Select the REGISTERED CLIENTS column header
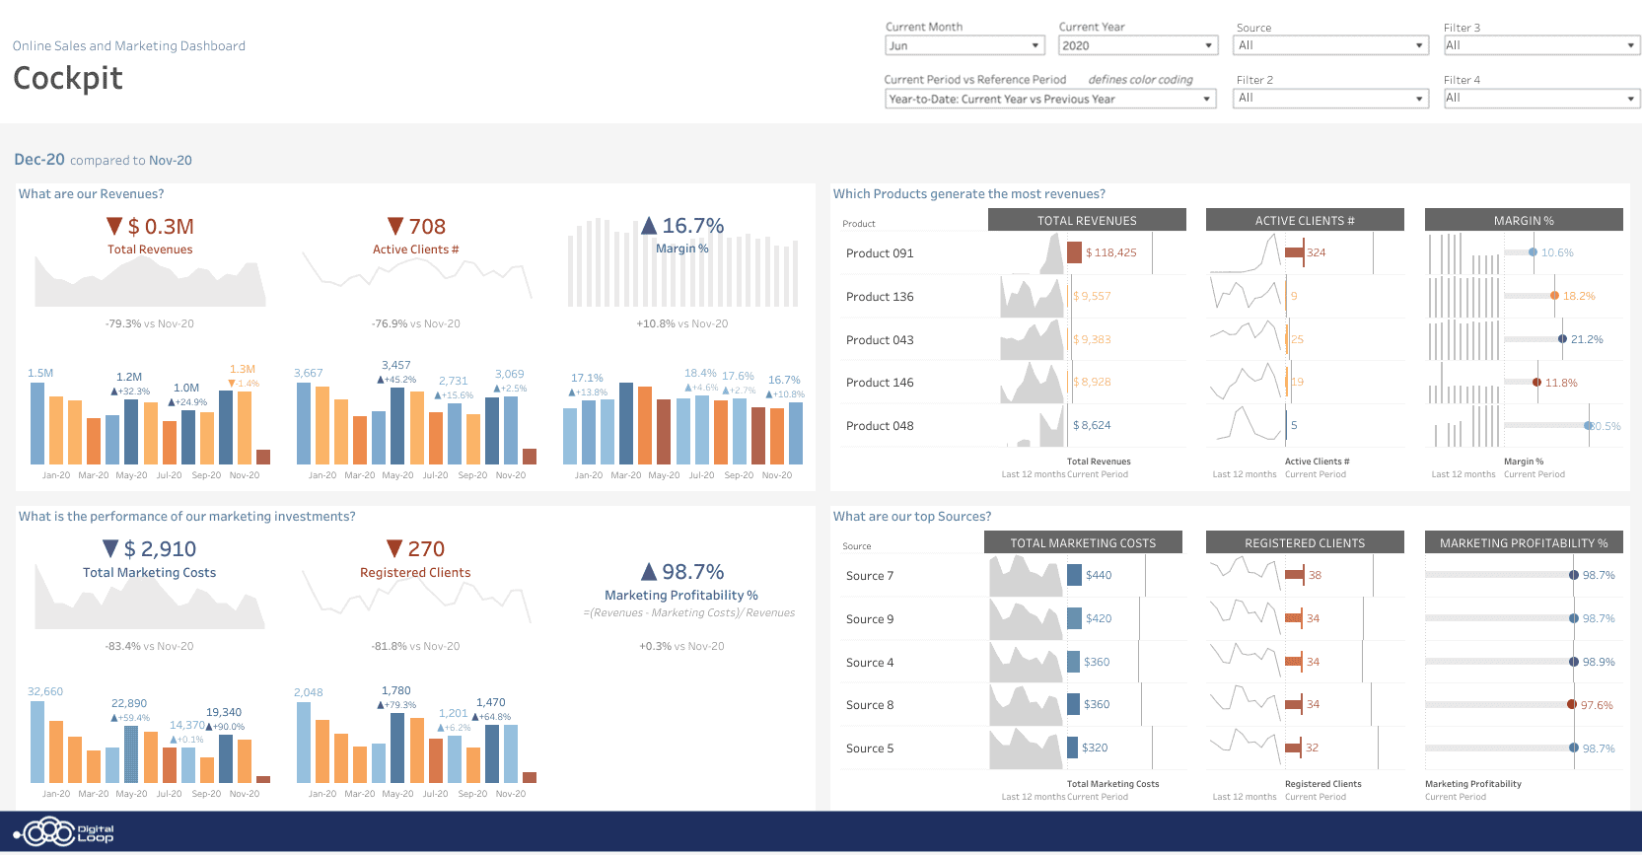Image resolution: width=1642 pixels, height=855 pixels. pyautogui.click(x=1305, y=542)
